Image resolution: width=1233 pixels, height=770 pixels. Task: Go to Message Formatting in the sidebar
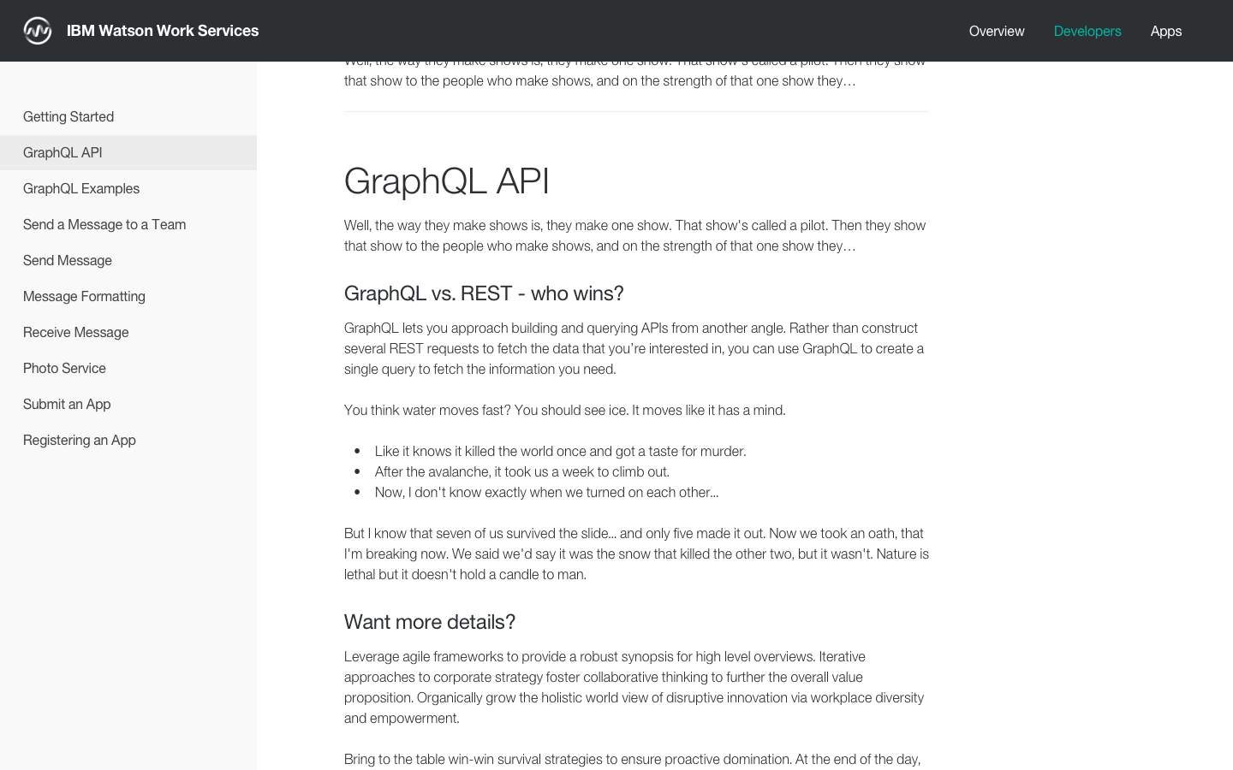(x=84, y=296)
